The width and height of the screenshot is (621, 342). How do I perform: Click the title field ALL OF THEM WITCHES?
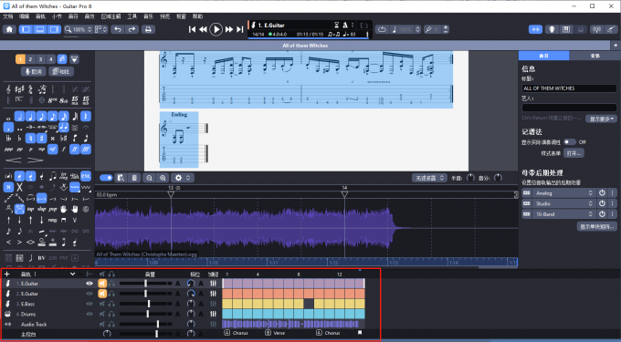point(569,88)
